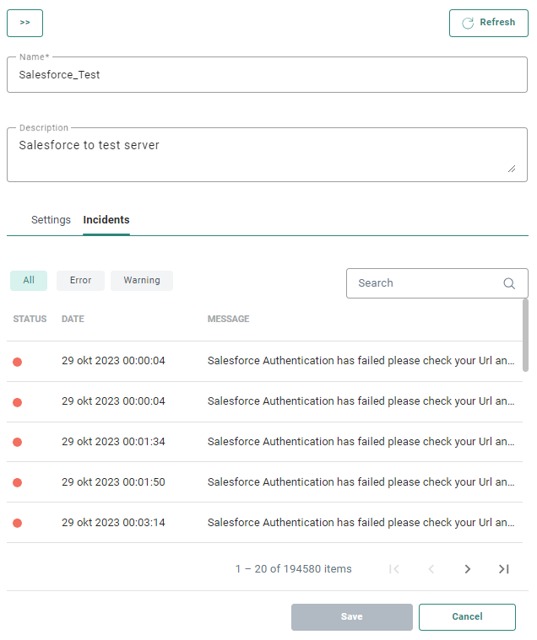Click the first page pagination arrow

pos(394,569)
